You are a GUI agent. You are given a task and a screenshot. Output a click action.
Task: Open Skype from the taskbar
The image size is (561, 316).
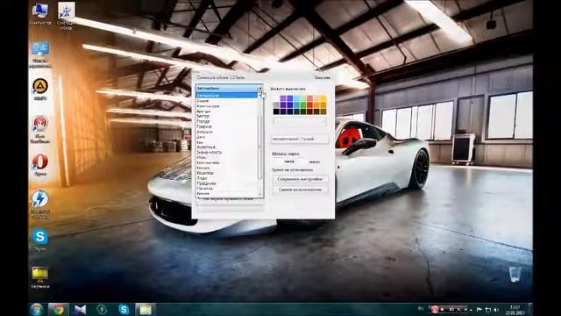pyautogui.click(x=124, y=310)
